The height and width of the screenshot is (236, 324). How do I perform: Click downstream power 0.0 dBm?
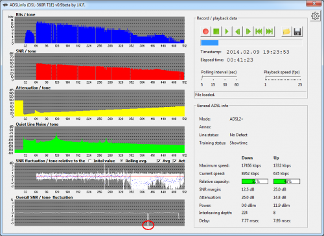point(249,206)
